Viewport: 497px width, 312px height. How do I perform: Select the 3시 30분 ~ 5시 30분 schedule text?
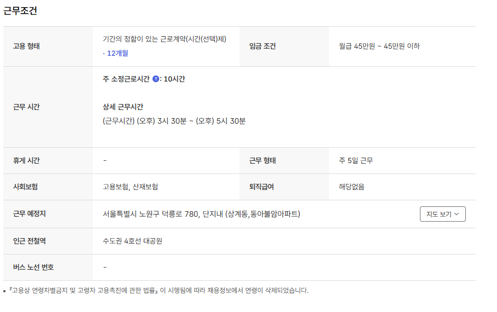pyautogui.click(x=174, y=121)
